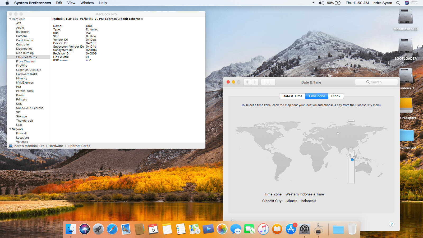Switch to the Clock tab
423x238 pixels.
[x=336, y=96]
